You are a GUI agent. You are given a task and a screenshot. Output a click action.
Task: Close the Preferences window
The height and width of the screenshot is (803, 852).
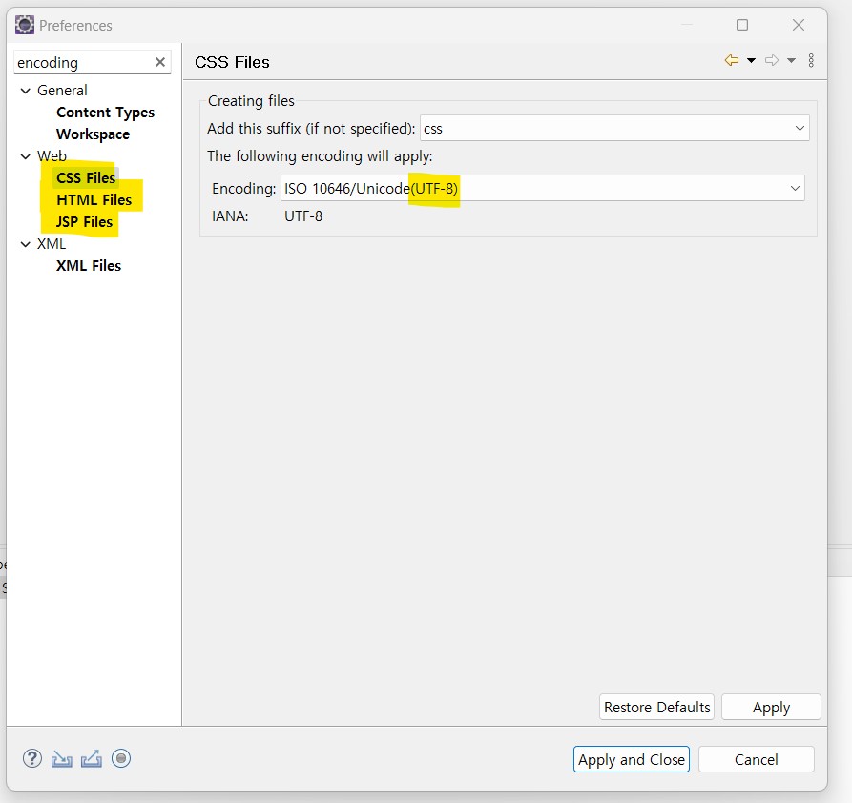point(799,25)
